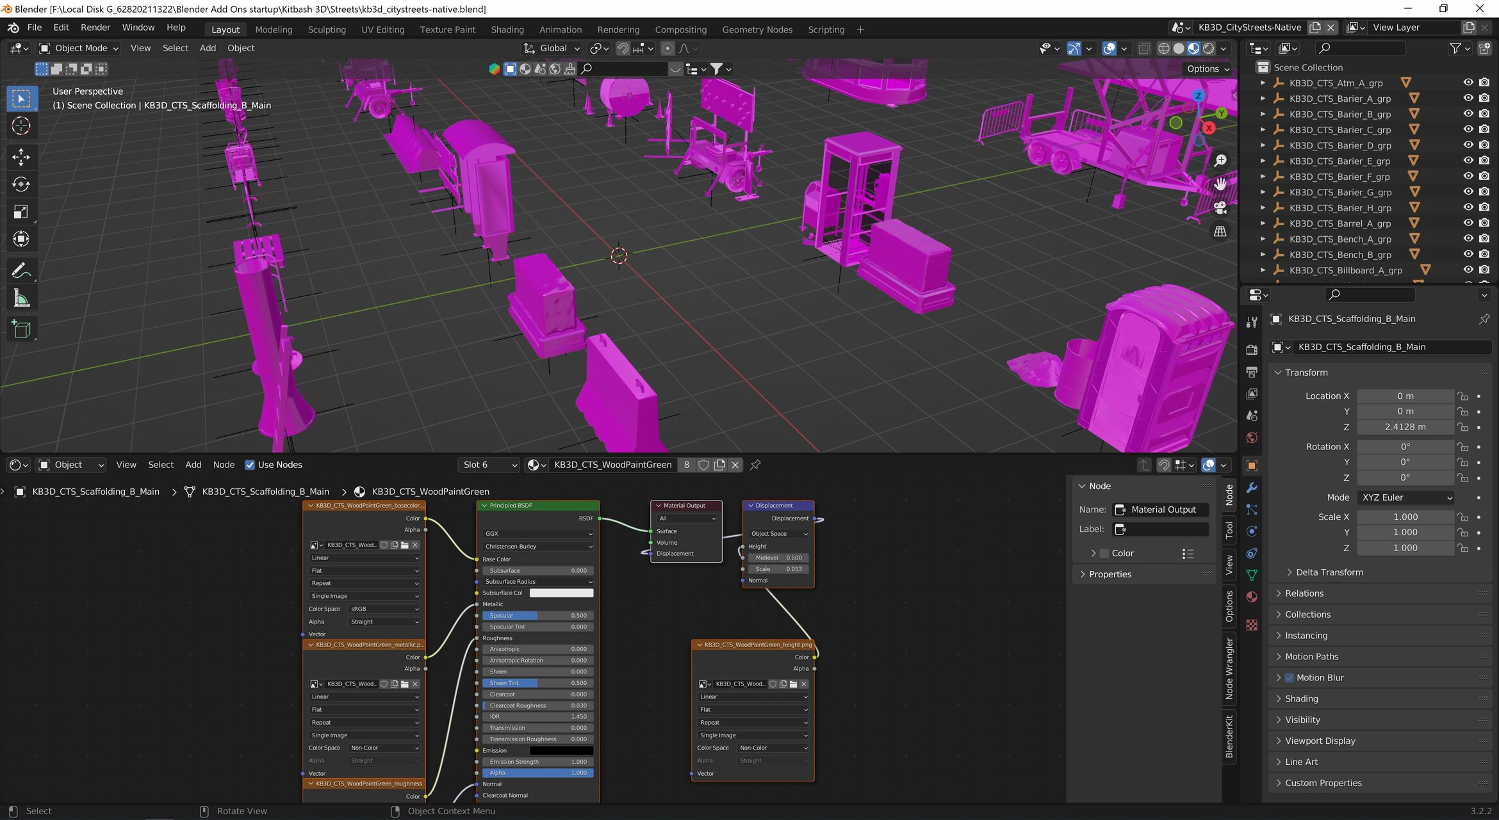Open Modifier properties wrench tab
1499x820 pixels.
tap(1252, 488)
